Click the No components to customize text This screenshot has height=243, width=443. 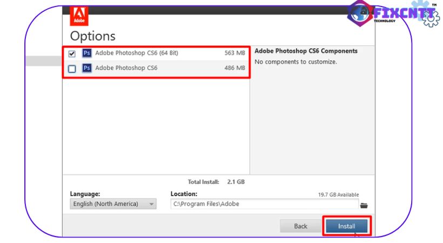pyautogui.click(x=296, y=62)
